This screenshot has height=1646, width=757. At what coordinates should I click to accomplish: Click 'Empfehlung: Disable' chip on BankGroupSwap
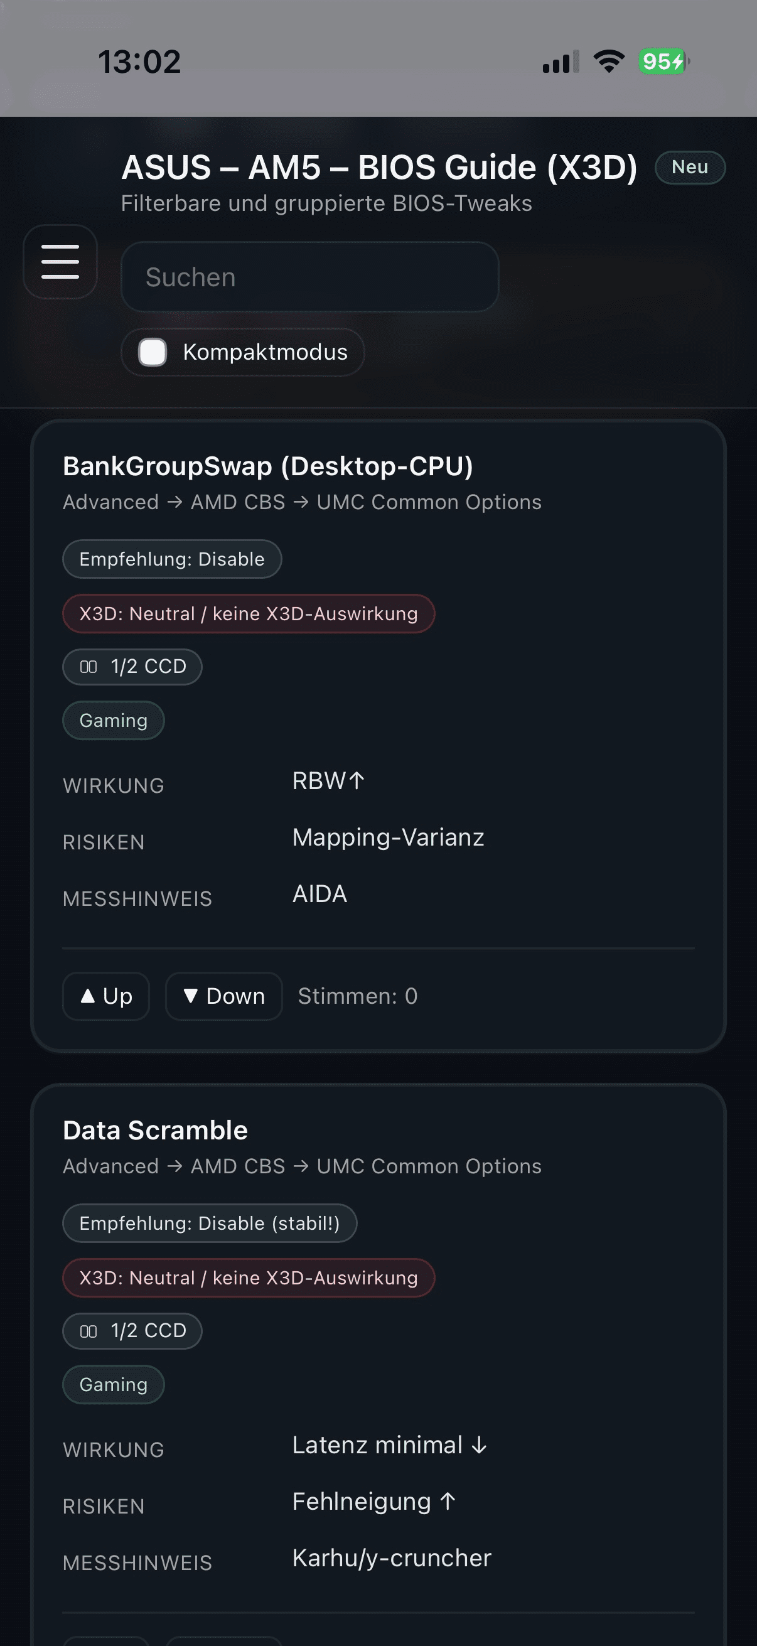tap(172, 559)
